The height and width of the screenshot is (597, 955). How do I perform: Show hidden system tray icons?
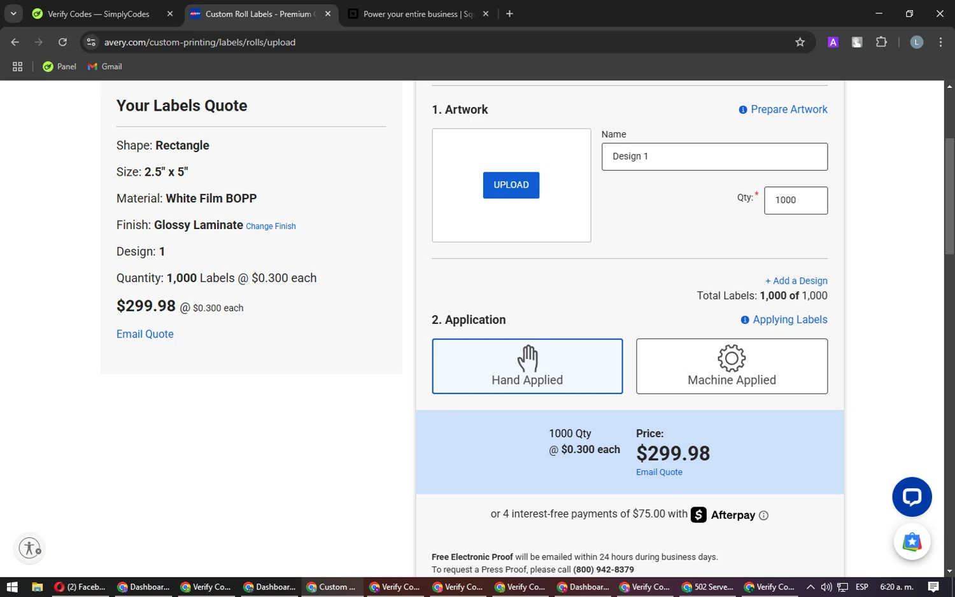810,587
